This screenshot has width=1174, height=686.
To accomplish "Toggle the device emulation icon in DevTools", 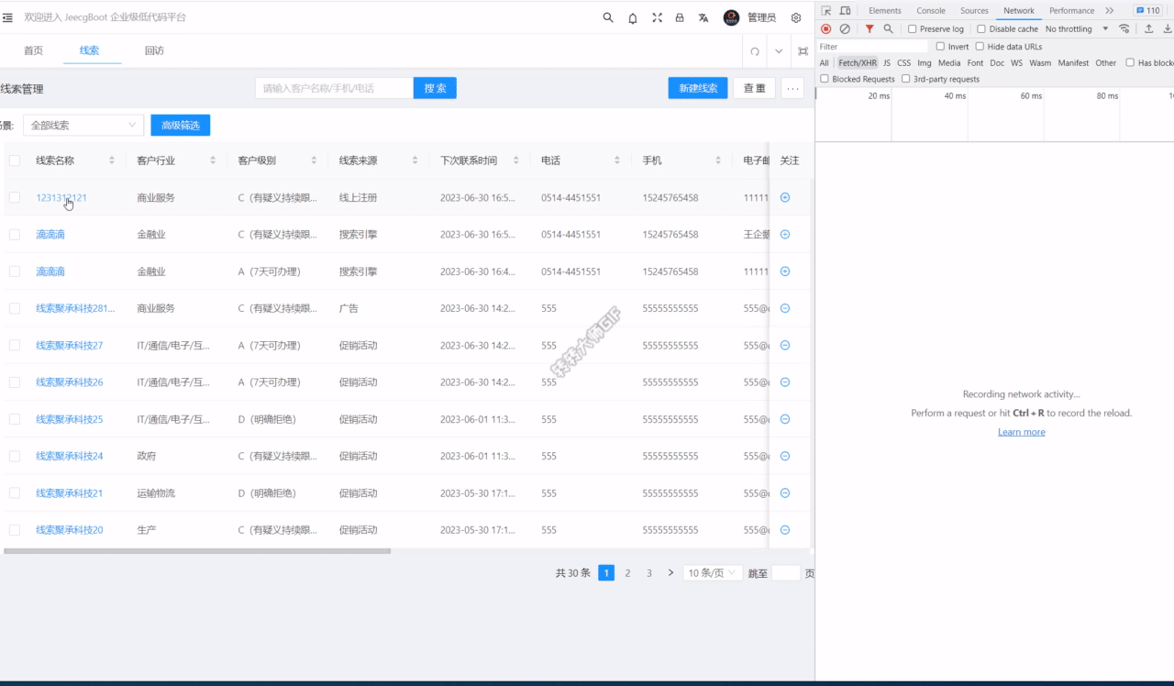I will (x=845, y=9).
